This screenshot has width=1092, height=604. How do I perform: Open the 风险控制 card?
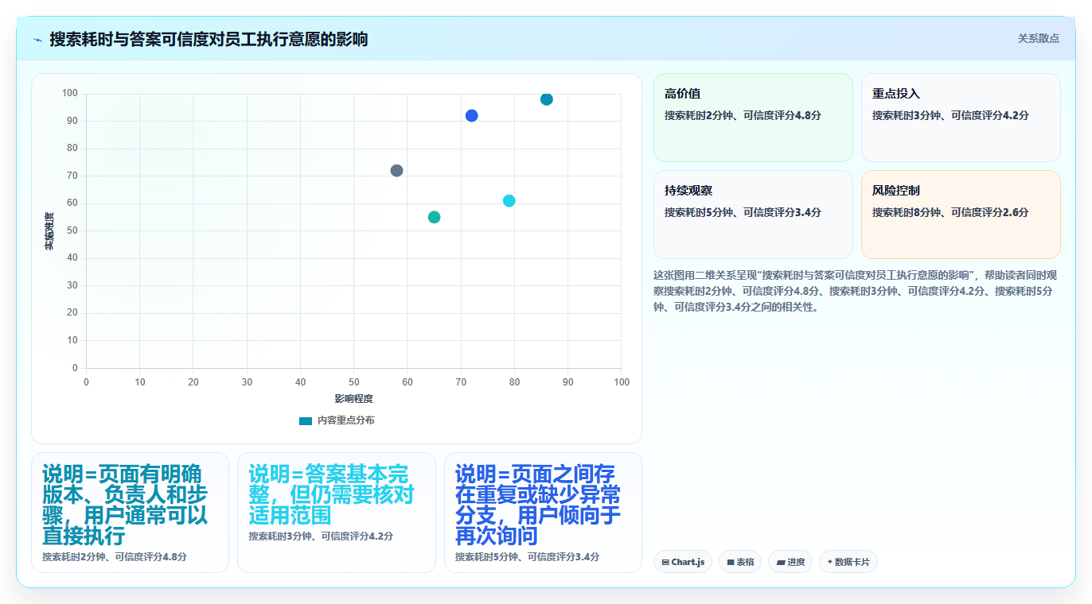coord(961,215)
